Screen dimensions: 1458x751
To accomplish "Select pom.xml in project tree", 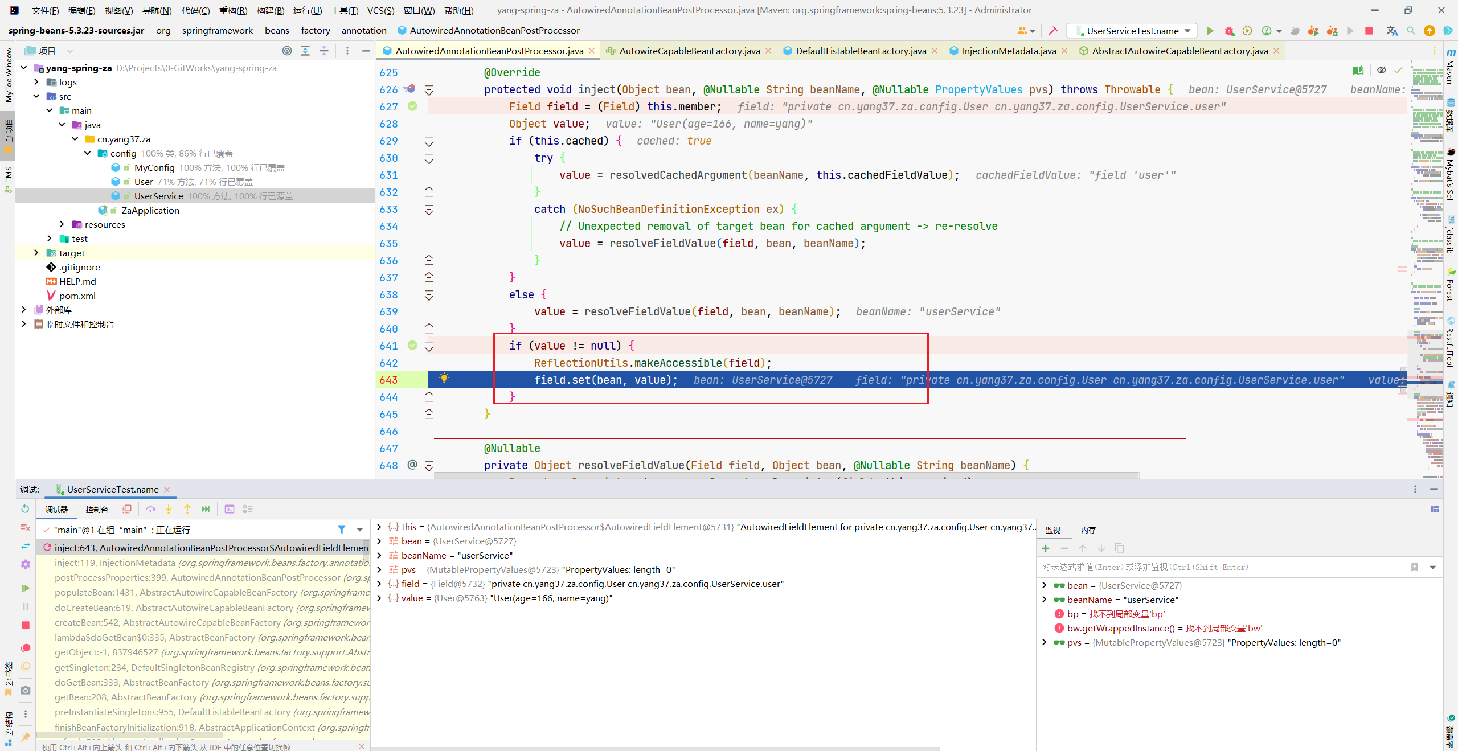I will 77,296.
